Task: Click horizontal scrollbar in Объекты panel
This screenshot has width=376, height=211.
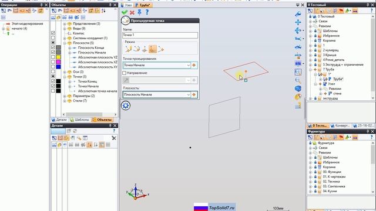Action: tap(84, 114)
